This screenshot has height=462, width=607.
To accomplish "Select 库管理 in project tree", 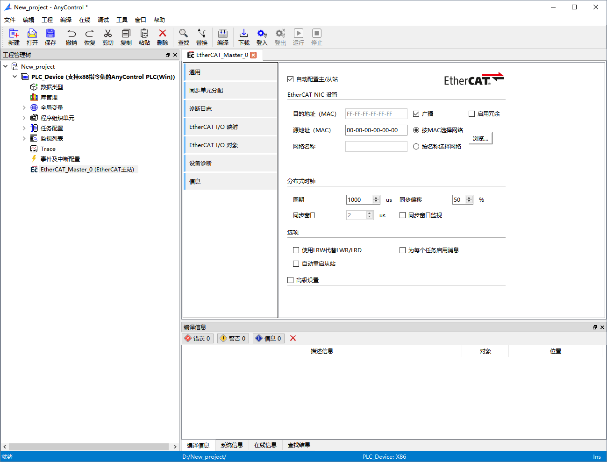I will tap(49, 98).
